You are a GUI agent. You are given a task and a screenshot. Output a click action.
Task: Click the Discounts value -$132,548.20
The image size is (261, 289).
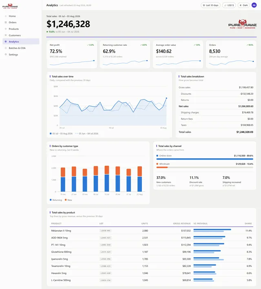pos(246,94)
